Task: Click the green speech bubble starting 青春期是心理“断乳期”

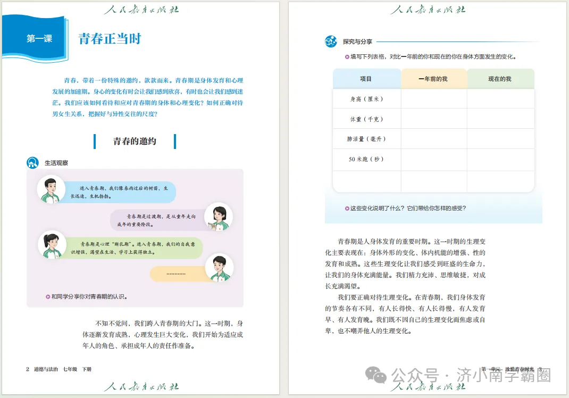Action: [x=132, y=248]
